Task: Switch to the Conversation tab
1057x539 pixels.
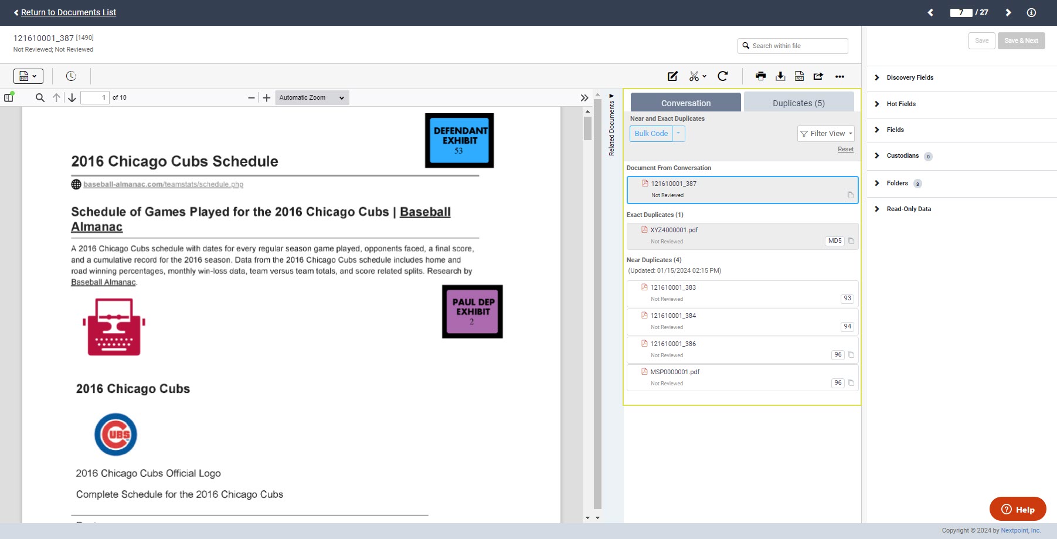Action: coord(686,103)
